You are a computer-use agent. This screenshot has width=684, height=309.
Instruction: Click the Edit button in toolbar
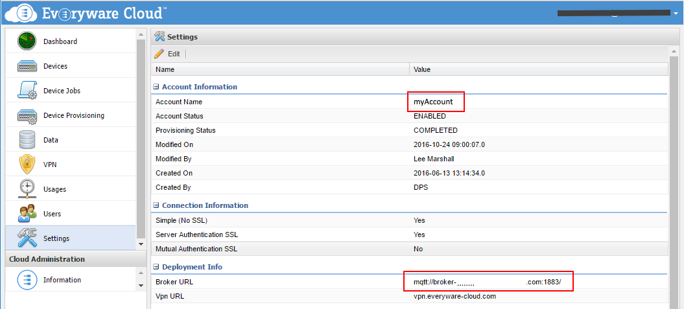pyautogui.click(x=167, y=54)
